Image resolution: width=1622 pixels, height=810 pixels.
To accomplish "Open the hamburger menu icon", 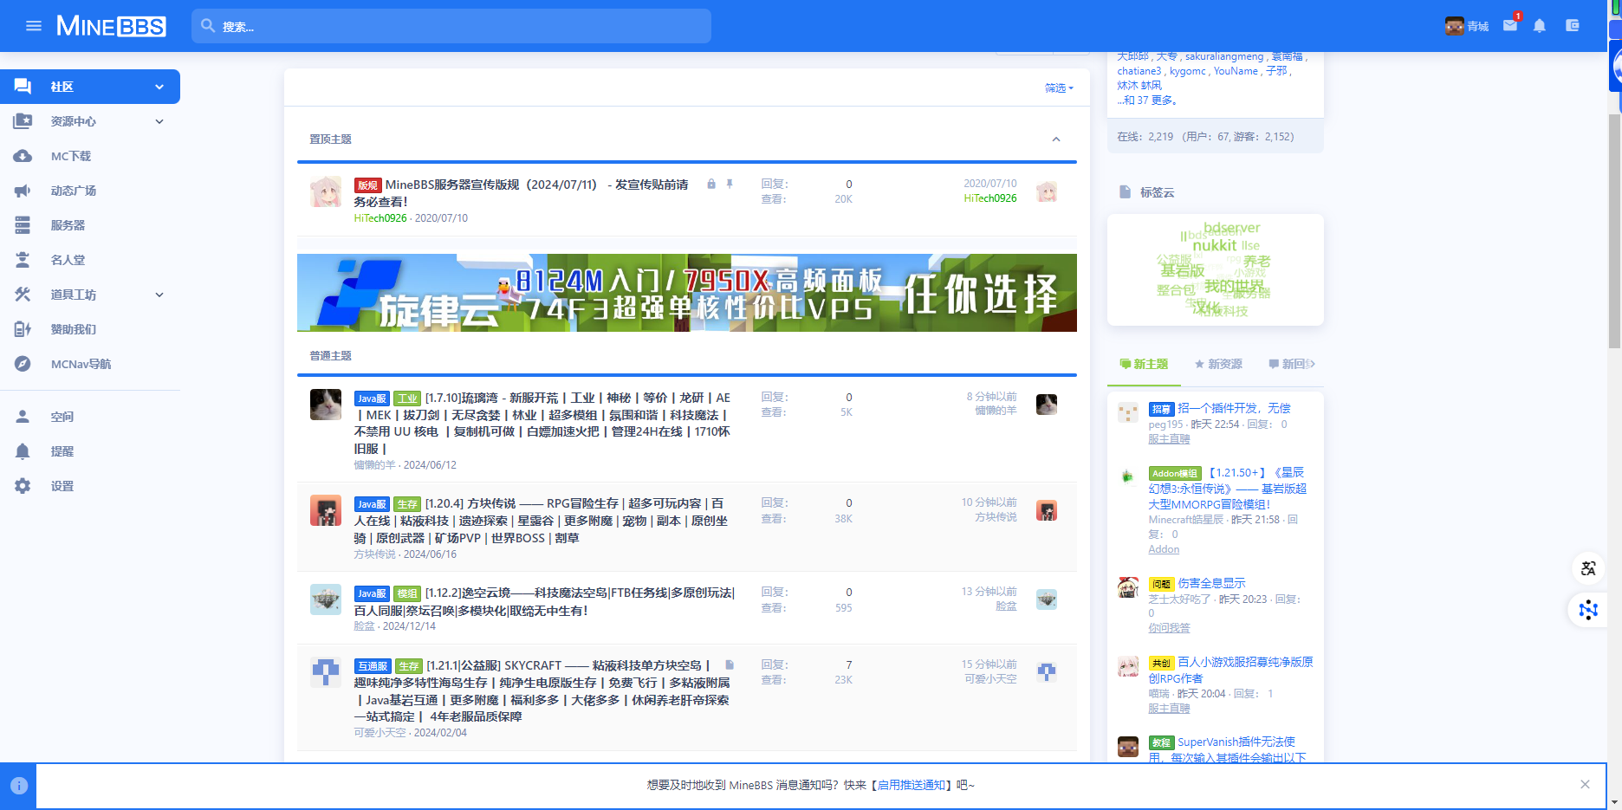I will [34, 26].
